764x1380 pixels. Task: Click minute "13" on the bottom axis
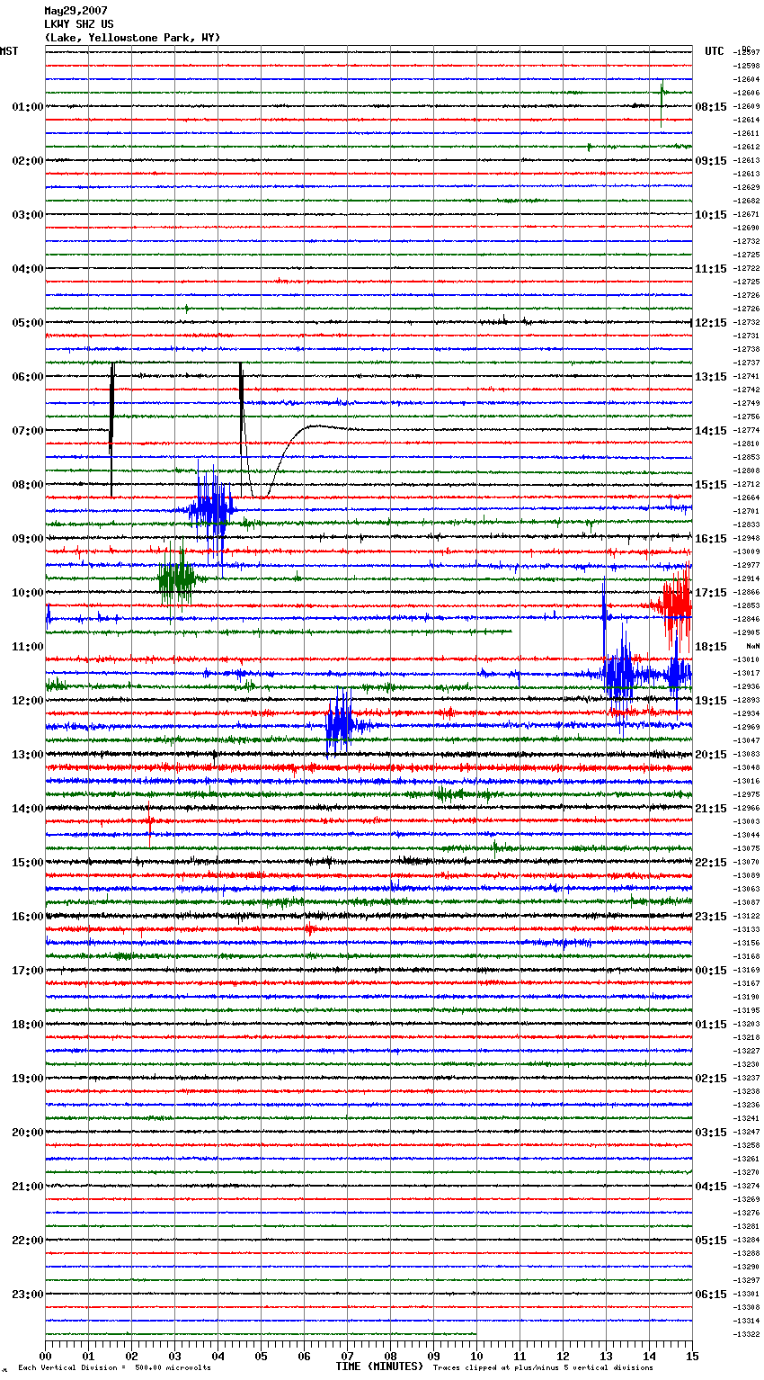pyautogui.click(x=606, y=1356)
